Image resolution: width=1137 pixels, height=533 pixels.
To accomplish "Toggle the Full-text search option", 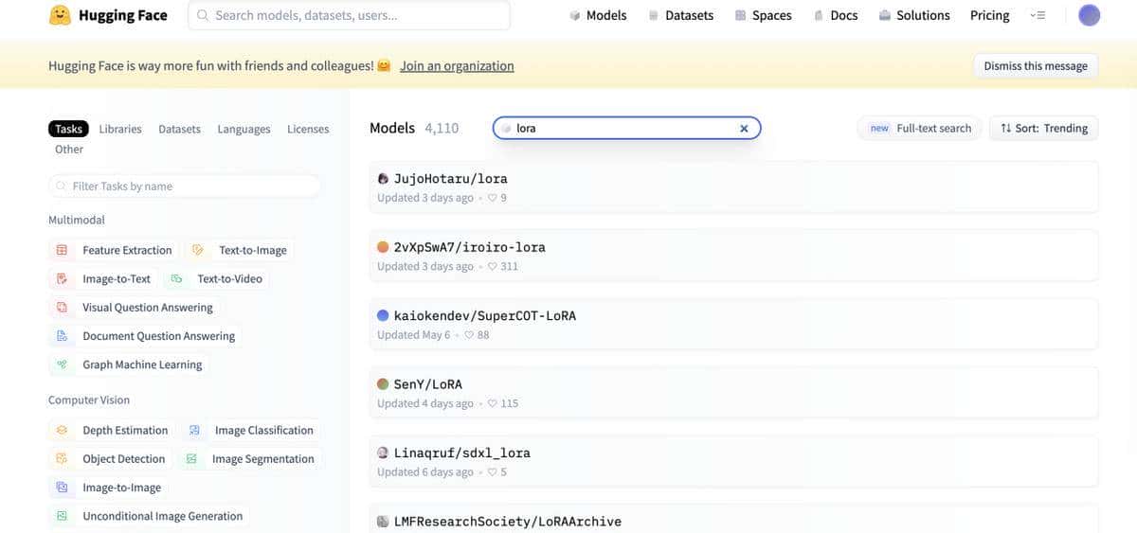I will pyautogui.click(x=920, y=129).
